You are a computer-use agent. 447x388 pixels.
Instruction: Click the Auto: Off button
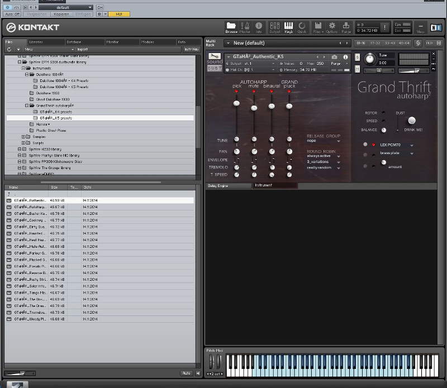coord(12,14)
